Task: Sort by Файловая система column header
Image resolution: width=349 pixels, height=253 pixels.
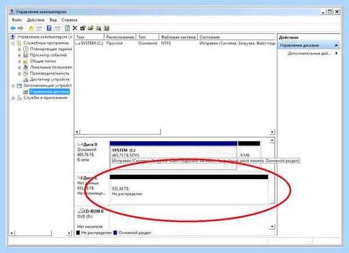Action: pos(178,37)
